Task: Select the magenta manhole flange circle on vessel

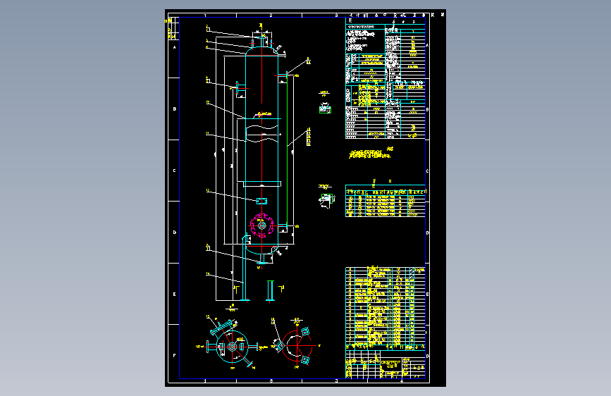Action: click(x=261, y=225)
